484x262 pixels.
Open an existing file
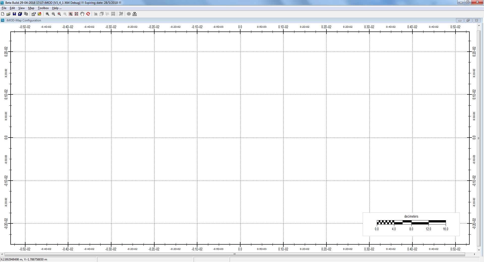tap(8, 14)
